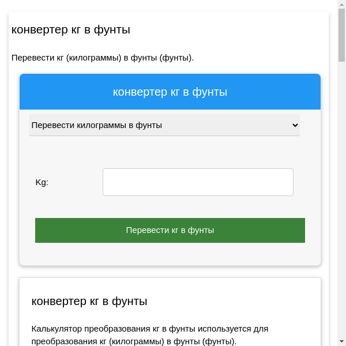Click the blue конвертер кг в фунты banner
The width and height of the screenshot is (346, 346).
point(170,92)
